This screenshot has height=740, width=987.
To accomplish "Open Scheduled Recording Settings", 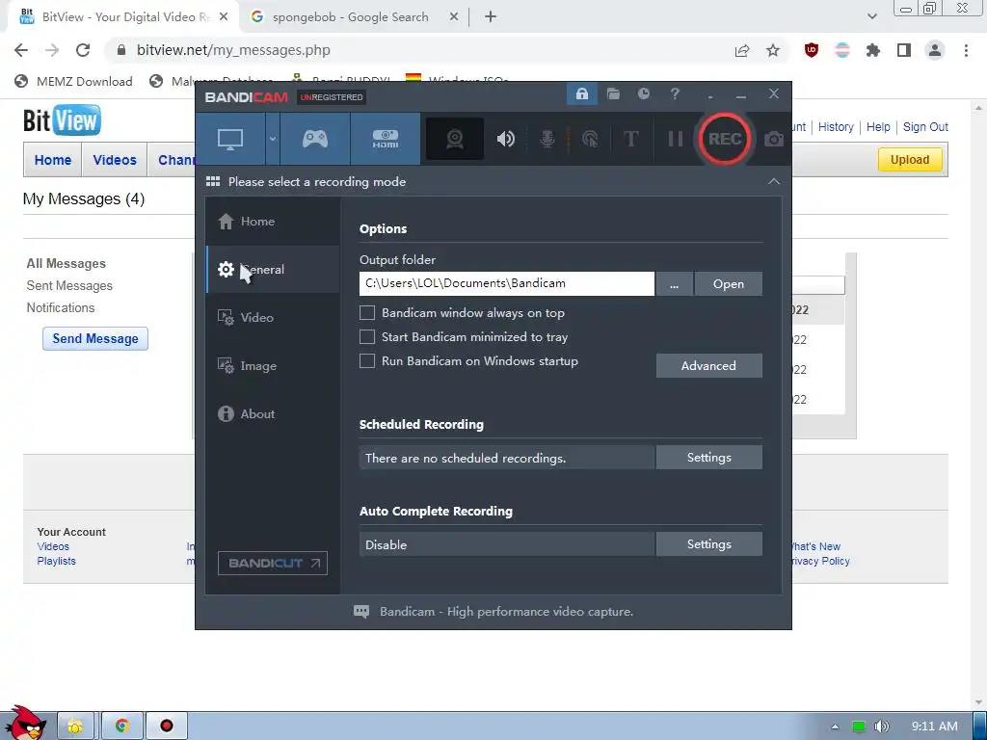I will click(708, 458).
